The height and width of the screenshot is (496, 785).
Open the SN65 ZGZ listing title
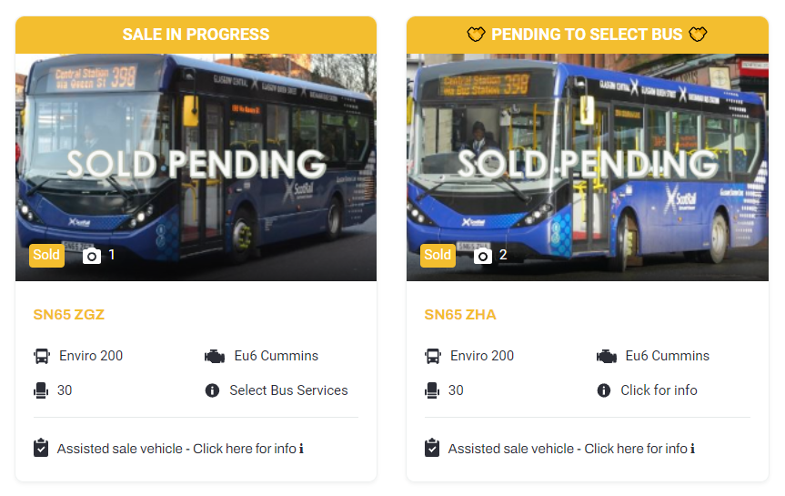pyautogui.click(x=69, y=315)
